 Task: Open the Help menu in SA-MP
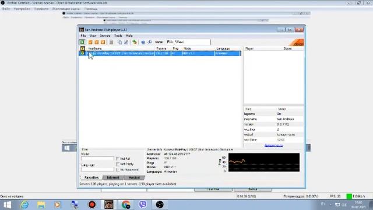(129, 36)
